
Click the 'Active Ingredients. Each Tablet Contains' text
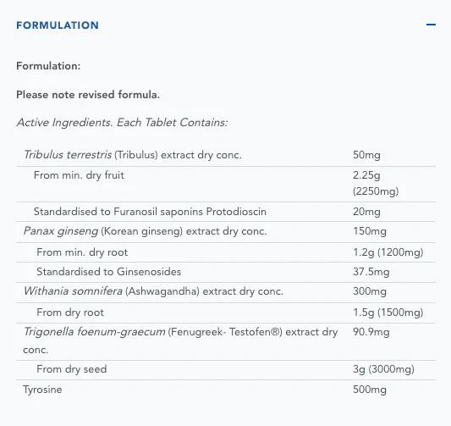pyautogui.click(x=122, y=123)
